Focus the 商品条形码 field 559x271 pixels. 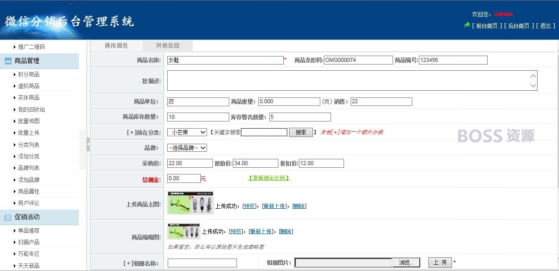[358, 60]
